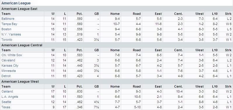233x110 pixels.
Task: Click the American League Central section header
Action: click(x=22, y=45)
